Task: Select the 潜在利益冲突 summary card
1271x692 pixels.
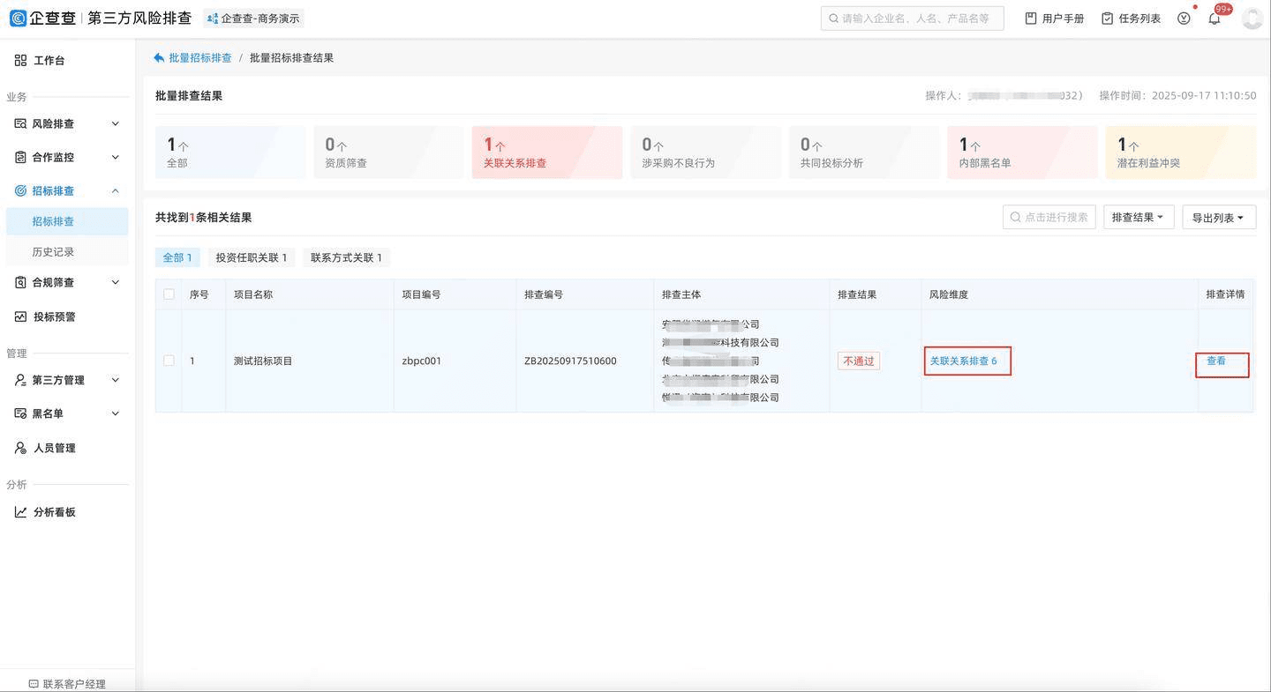Action: [1181, 153]
